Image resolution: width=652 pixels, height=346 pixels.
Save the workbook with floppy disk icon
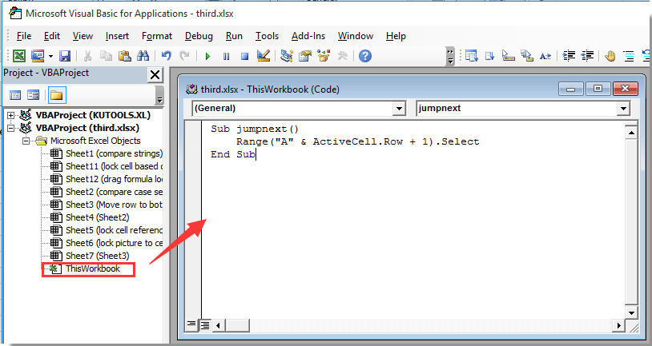pyautogui.click(x=65, y=56)
